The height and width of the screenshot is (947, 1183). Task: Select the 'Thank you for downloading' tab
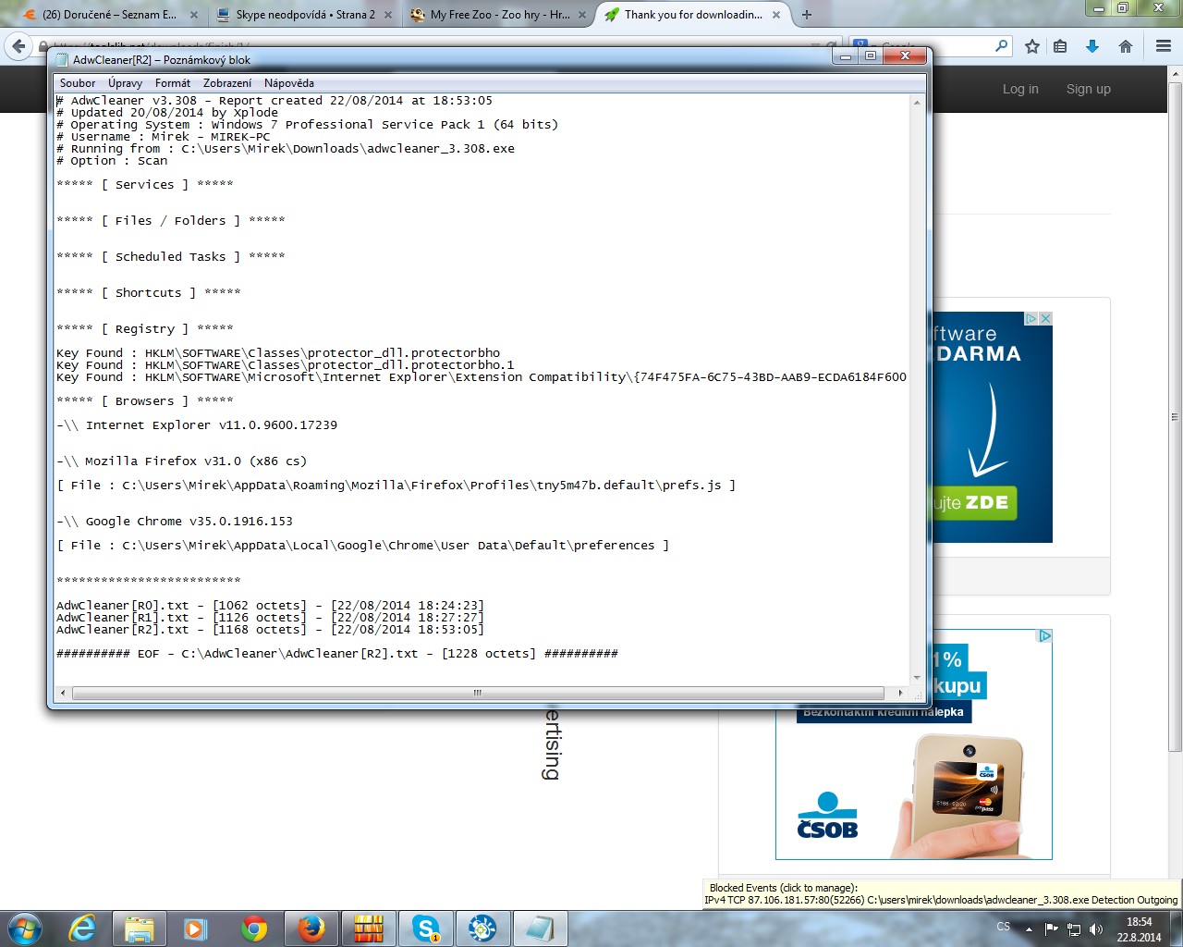tap(693, 15)
